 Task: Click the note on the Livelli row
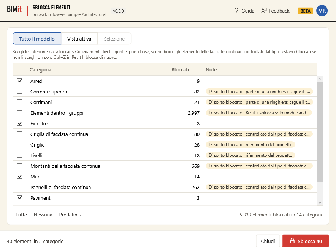click(x=250, y=155)
